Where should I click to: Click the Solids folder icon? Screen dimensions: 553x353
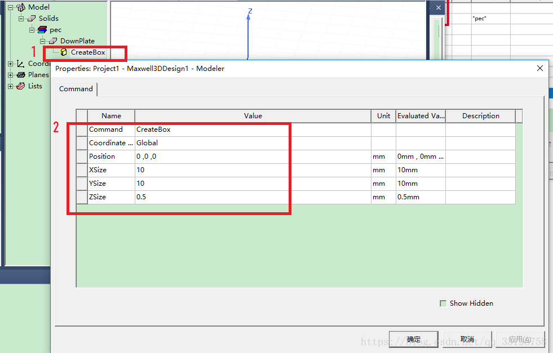pos(32,19)
